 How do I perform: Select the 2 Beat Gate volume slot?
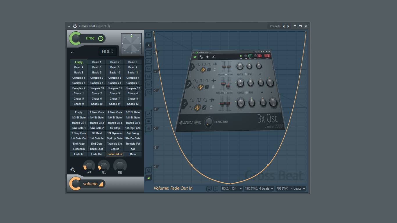click(97, 112)
